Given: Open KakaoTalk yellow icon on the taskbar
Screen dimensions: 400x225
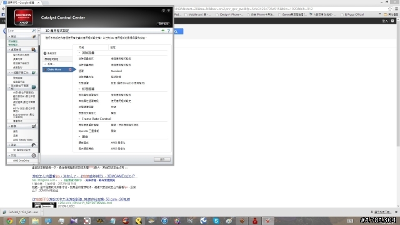Looking at the screenshot, I should [139, 221].
